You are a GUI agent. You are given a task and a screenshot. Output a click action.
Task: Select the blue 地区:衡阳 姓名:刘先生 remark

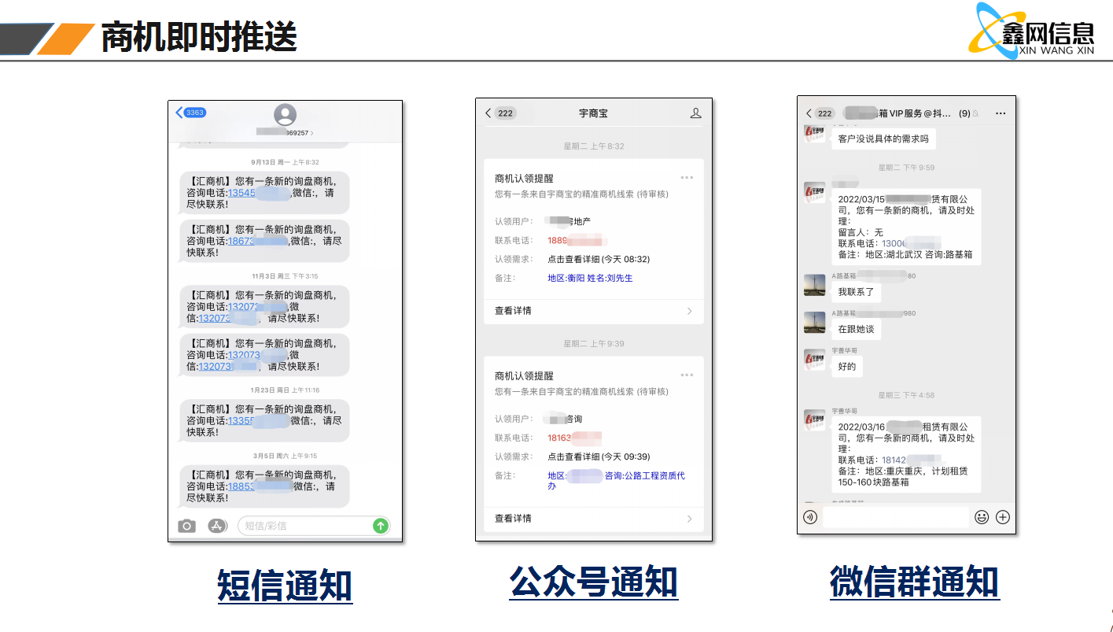coord(590,278)
